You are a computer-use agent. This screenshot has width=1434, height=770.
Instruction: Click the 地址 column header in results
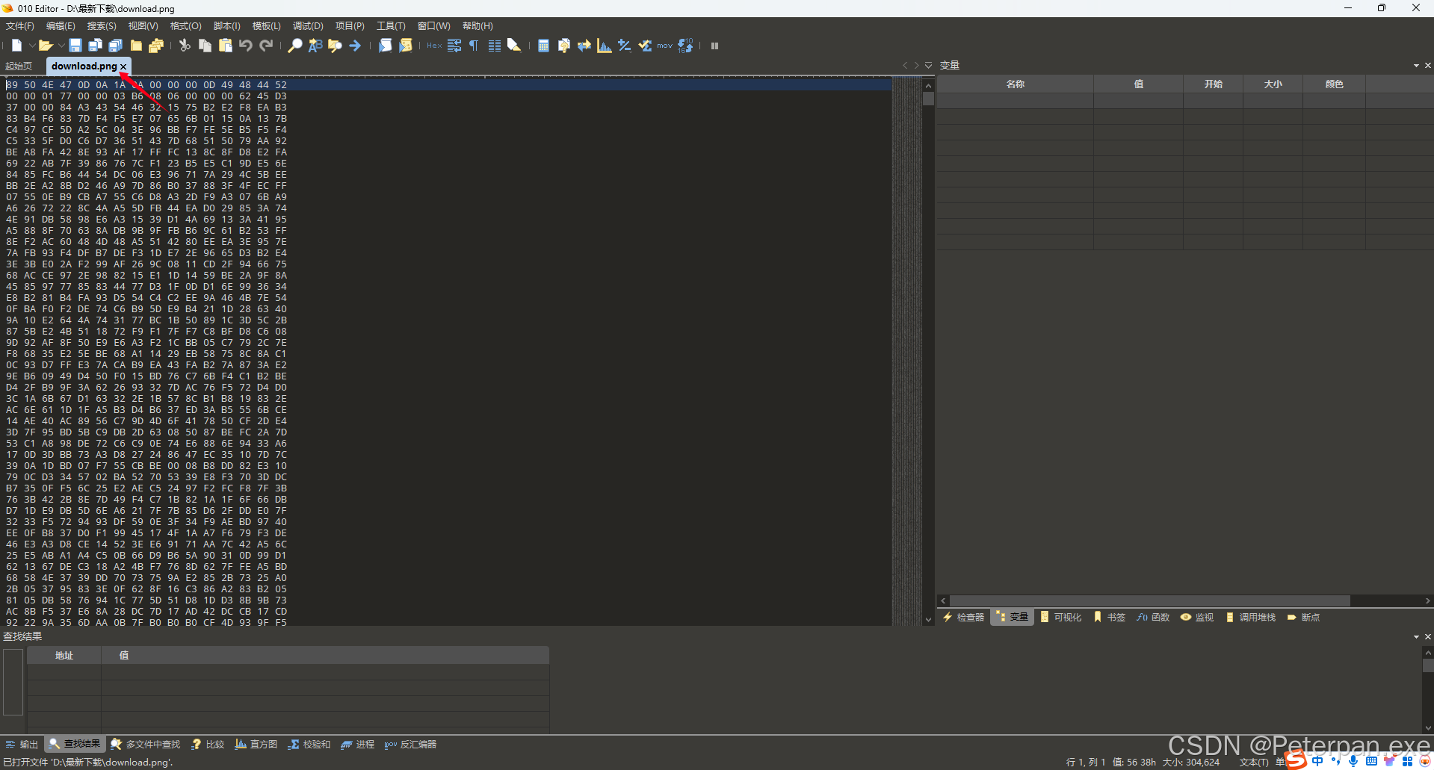pos(64,656)
